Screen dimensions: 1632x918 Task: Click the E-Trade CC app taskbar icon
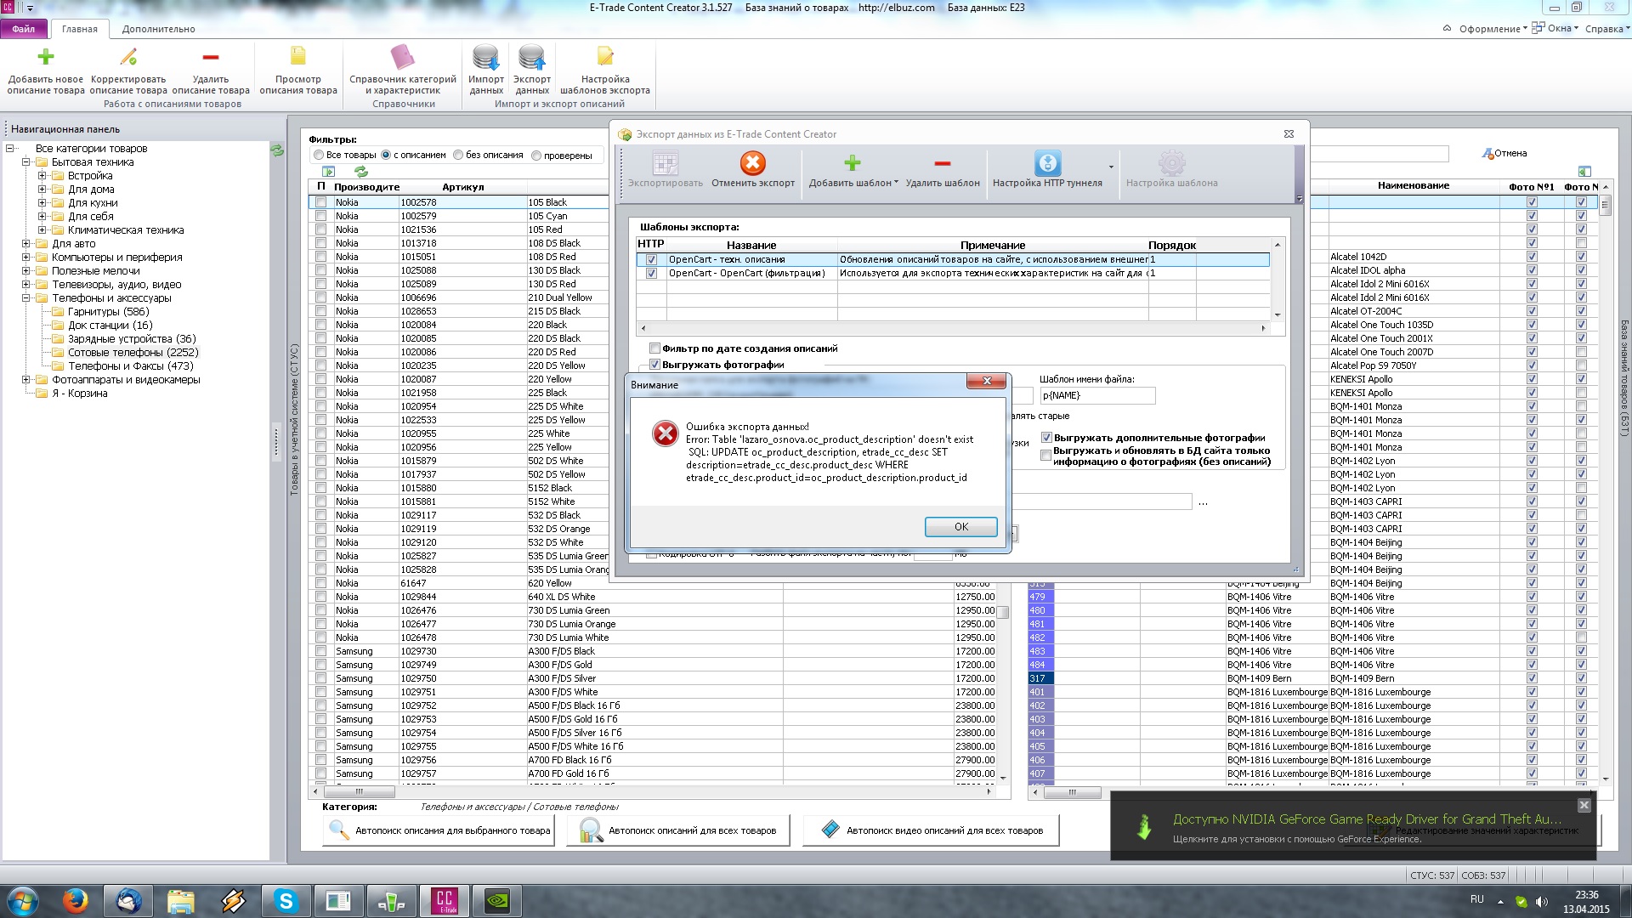tap(444, 900)
